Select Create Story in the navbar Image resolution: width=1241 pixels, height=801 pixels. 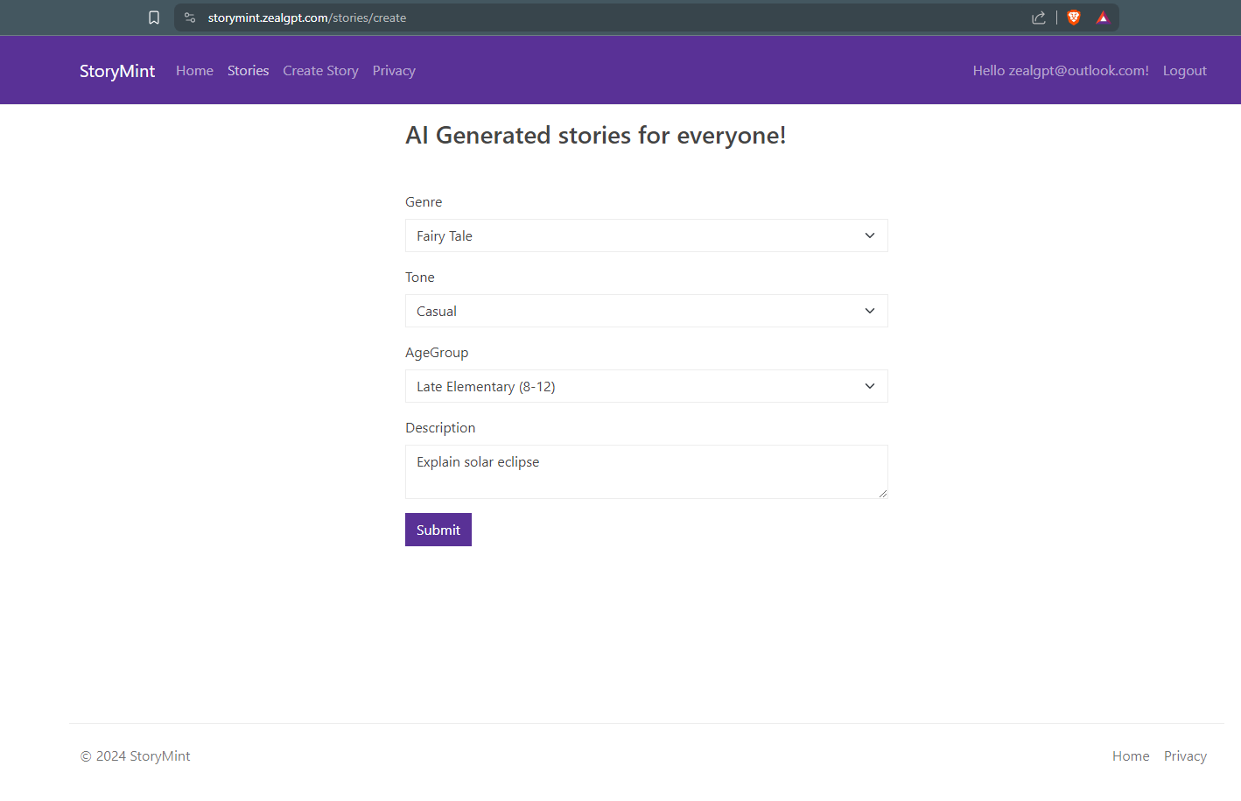[320, 71]
